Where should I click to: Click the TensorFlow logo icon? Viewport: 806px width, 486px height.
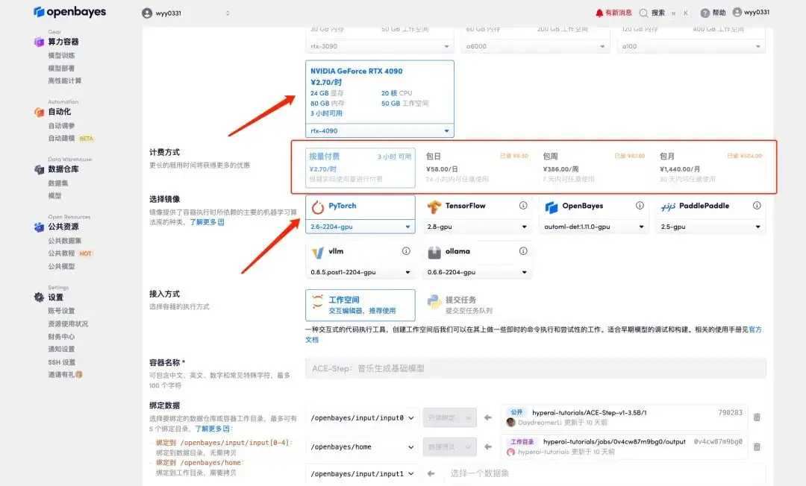point(434,206)
